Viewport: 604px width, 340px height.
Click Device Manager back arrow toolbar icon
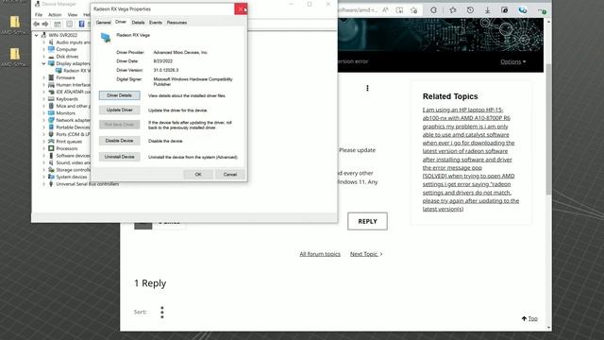[x=36, y=24]
